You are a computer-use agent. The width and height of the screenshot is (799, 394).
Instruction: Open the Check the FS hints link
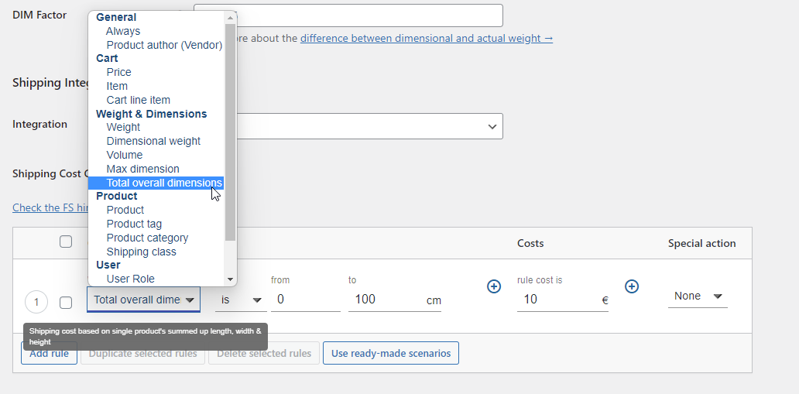click(50, 207)
